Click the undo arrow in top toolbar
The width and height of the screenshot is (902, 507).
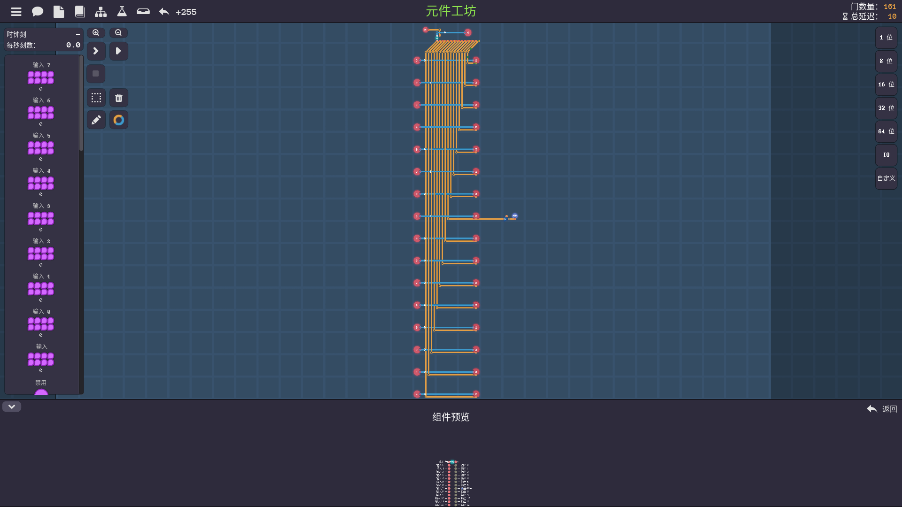164,12
